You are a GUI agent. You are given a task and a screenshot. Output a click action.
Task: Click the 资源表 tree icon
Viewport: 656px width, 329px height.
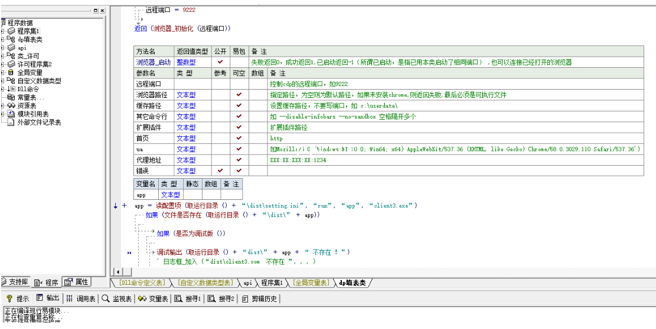click(x=11, y=106)
